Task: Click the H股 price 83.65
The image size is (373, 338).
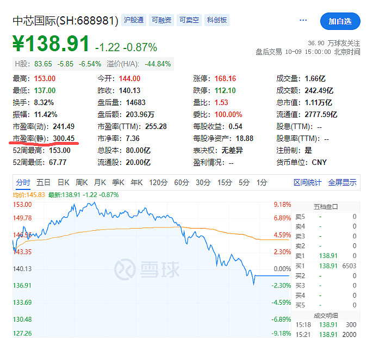Action: (43, 64)
